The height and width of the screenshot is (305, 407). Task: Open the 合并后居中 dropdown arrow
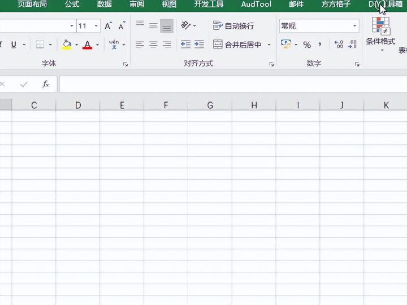coord(269,45)
